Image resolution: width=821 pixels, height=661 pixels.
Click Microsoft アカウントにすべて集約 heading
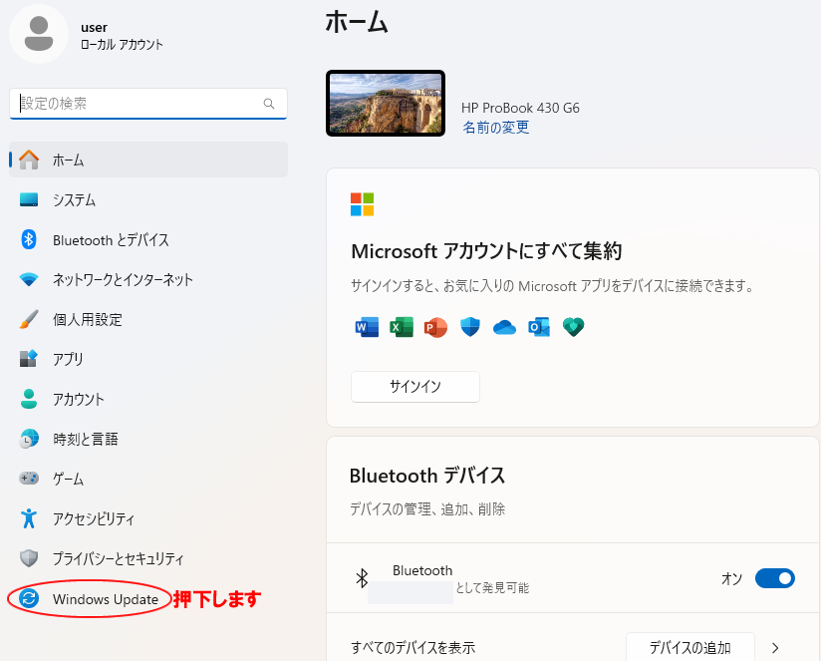point(486,251)
